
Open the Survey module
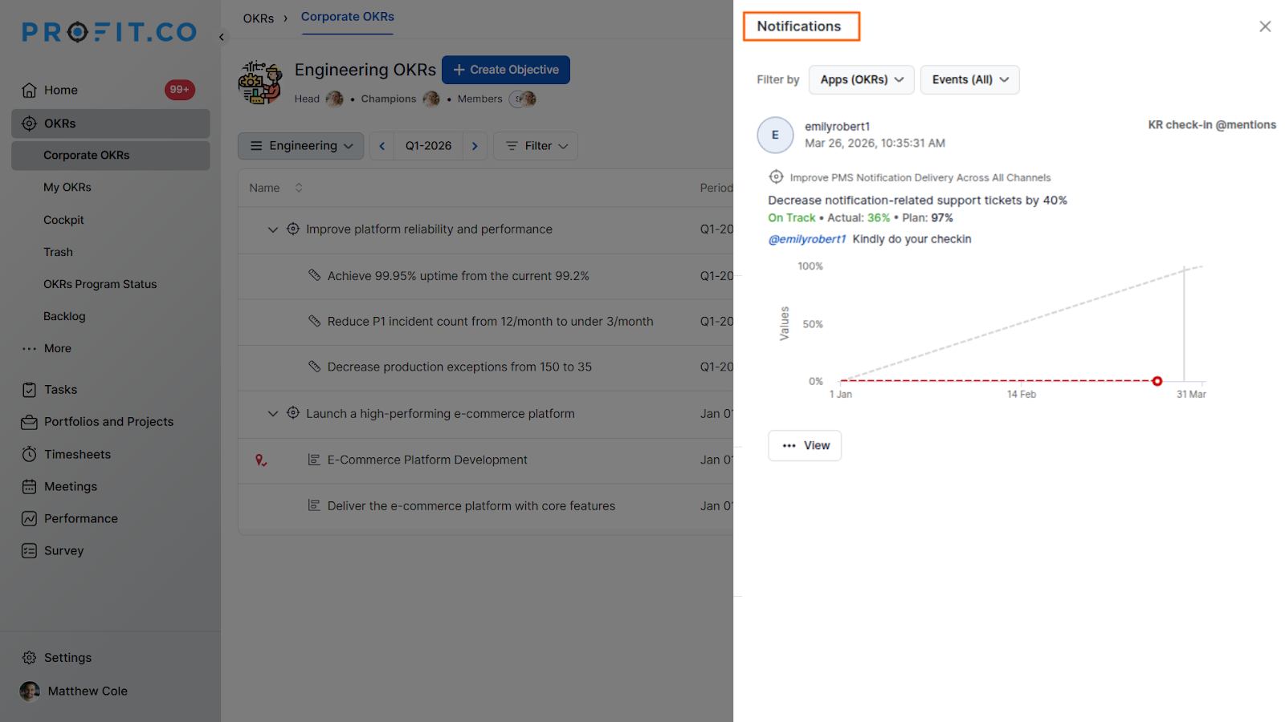pos(63,550)
